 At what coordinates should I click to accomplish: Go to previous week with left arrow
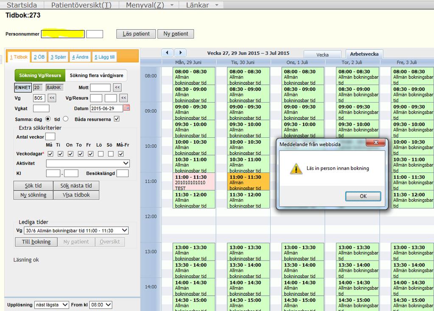(x=167, y=53)
